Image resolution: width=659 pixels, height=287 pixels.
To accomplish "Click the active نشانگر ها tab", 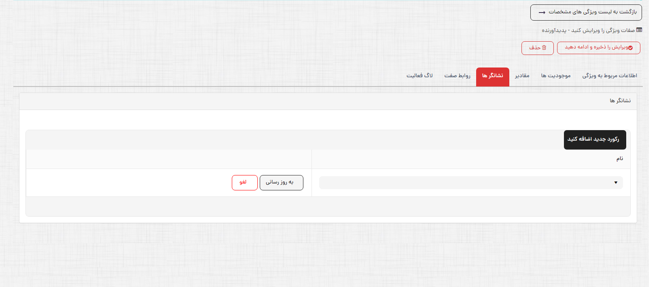I will tap(492, 76).
